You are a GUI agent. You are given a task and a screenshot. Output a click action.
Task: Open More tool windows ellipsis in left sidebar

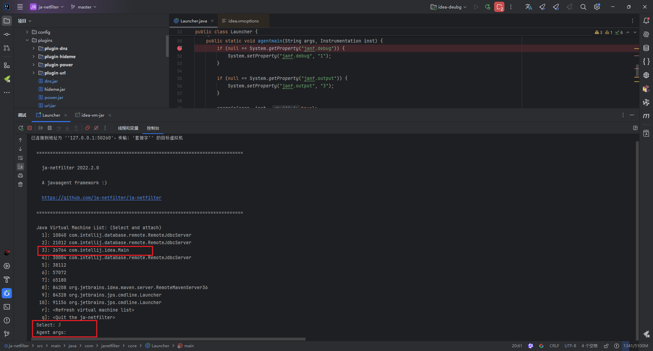click(x=7, y=93)
